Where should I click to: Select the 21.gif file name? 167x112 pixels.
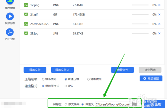coord(34,15)
